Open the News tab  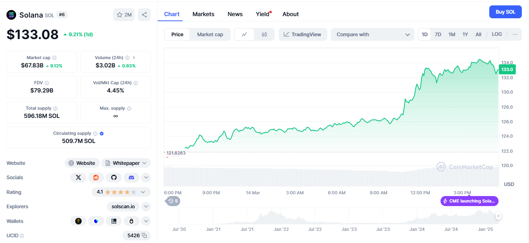[235, 14]
